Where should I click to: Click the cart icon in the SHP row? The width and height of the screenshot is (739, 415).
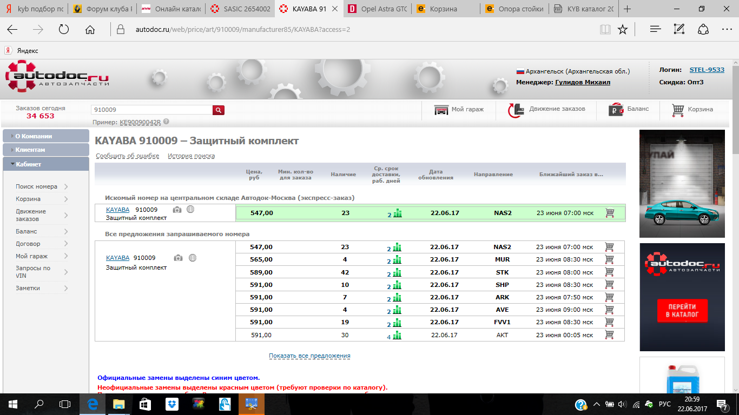pos(610,285)
